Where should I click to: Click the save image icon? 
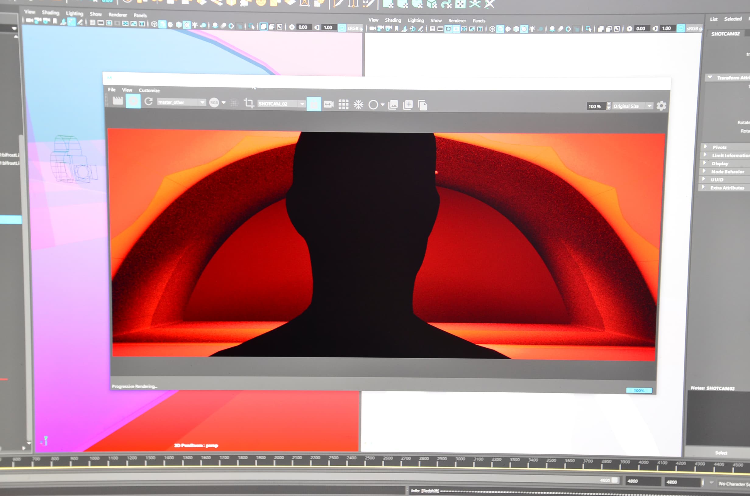pyautogui.click(x=393, y=105)
